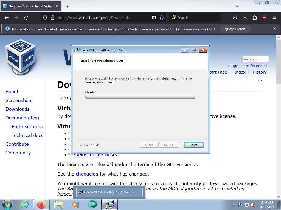The height and width of the screenshot is (210, 281).
Task: Click the virtualbox.org URL address bar
Action: (103, 18)
